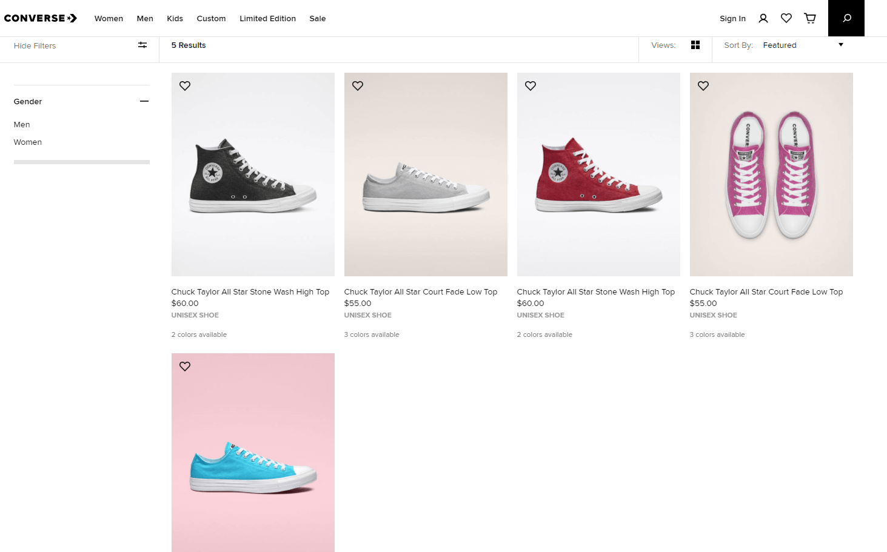Viewport: 887px width, 552px height.
Task: Favorite the blue low top shoe
Action: (x=185, y=367)
